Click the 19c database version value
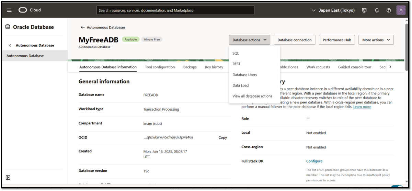 click(x=146, y=171)
